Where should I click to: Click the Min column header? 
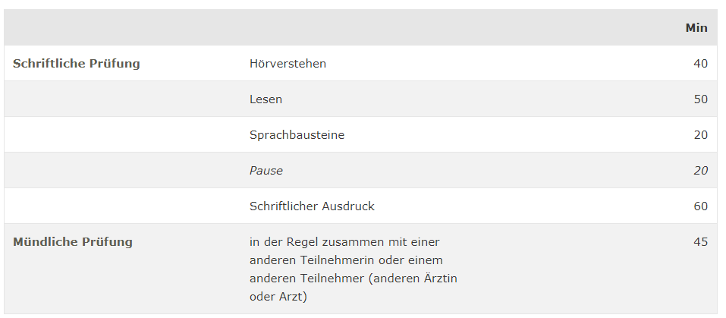696,28
